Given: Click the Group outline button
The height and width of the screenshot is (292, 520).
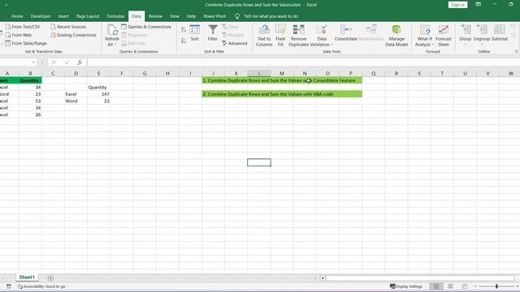Looking at the screenshot, I should click(x=465, y=32).
